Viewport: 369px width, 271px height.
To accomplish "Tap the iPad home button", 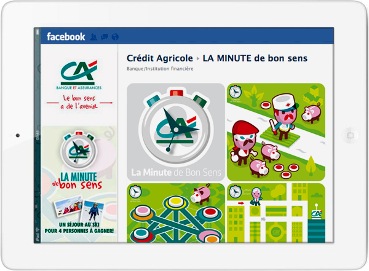I will (351, 135).
